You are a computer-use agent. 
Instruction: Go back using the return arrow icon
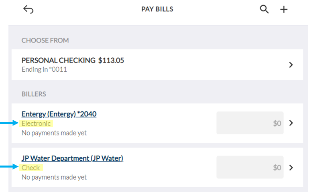coord(28,9)
